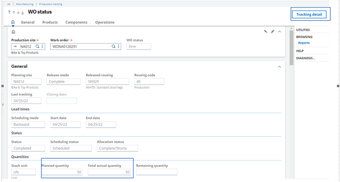Open Work order actions menu dots
The image size is (340, 182).
119,46
